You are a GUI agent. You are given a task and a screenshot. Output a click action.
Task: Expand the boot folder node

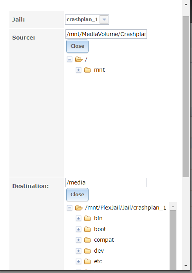[78, 229]
